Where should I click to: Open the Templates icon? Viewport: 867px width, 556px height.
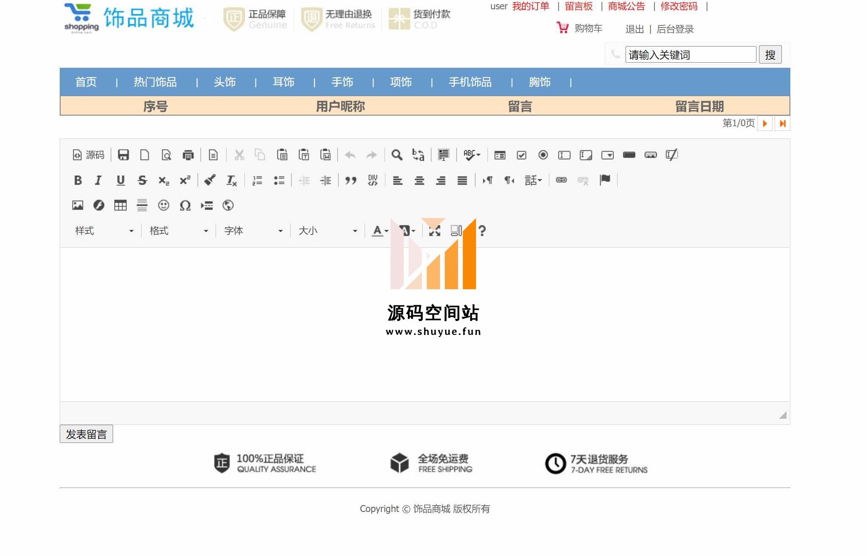point(213,155)
